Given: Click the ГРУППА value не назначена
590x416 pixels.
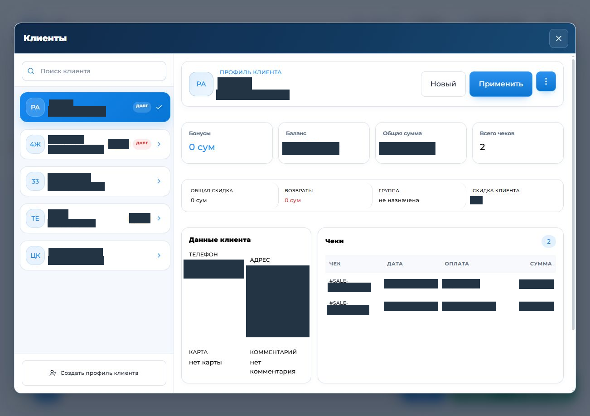Looking at the screenshot, I should [399, 200].
